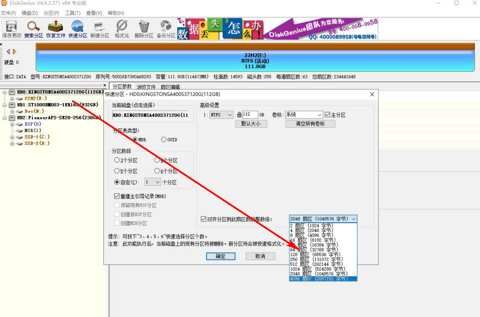This screenshot has width=480, height=317.
Task: Choose 4096 sectors in the alignment list
Action: 323,279
